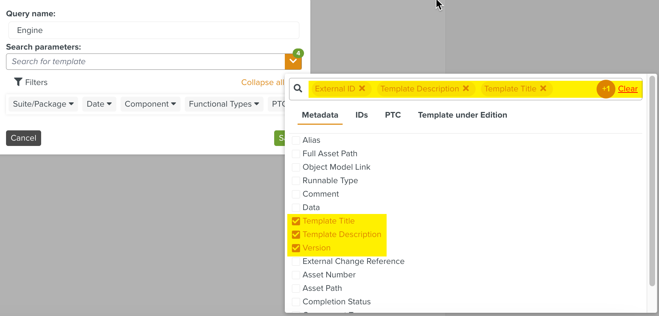Click the popup vertical scrollbar
Image resolution: width=659 pixels, height=316 pixels.
(652, 181)
